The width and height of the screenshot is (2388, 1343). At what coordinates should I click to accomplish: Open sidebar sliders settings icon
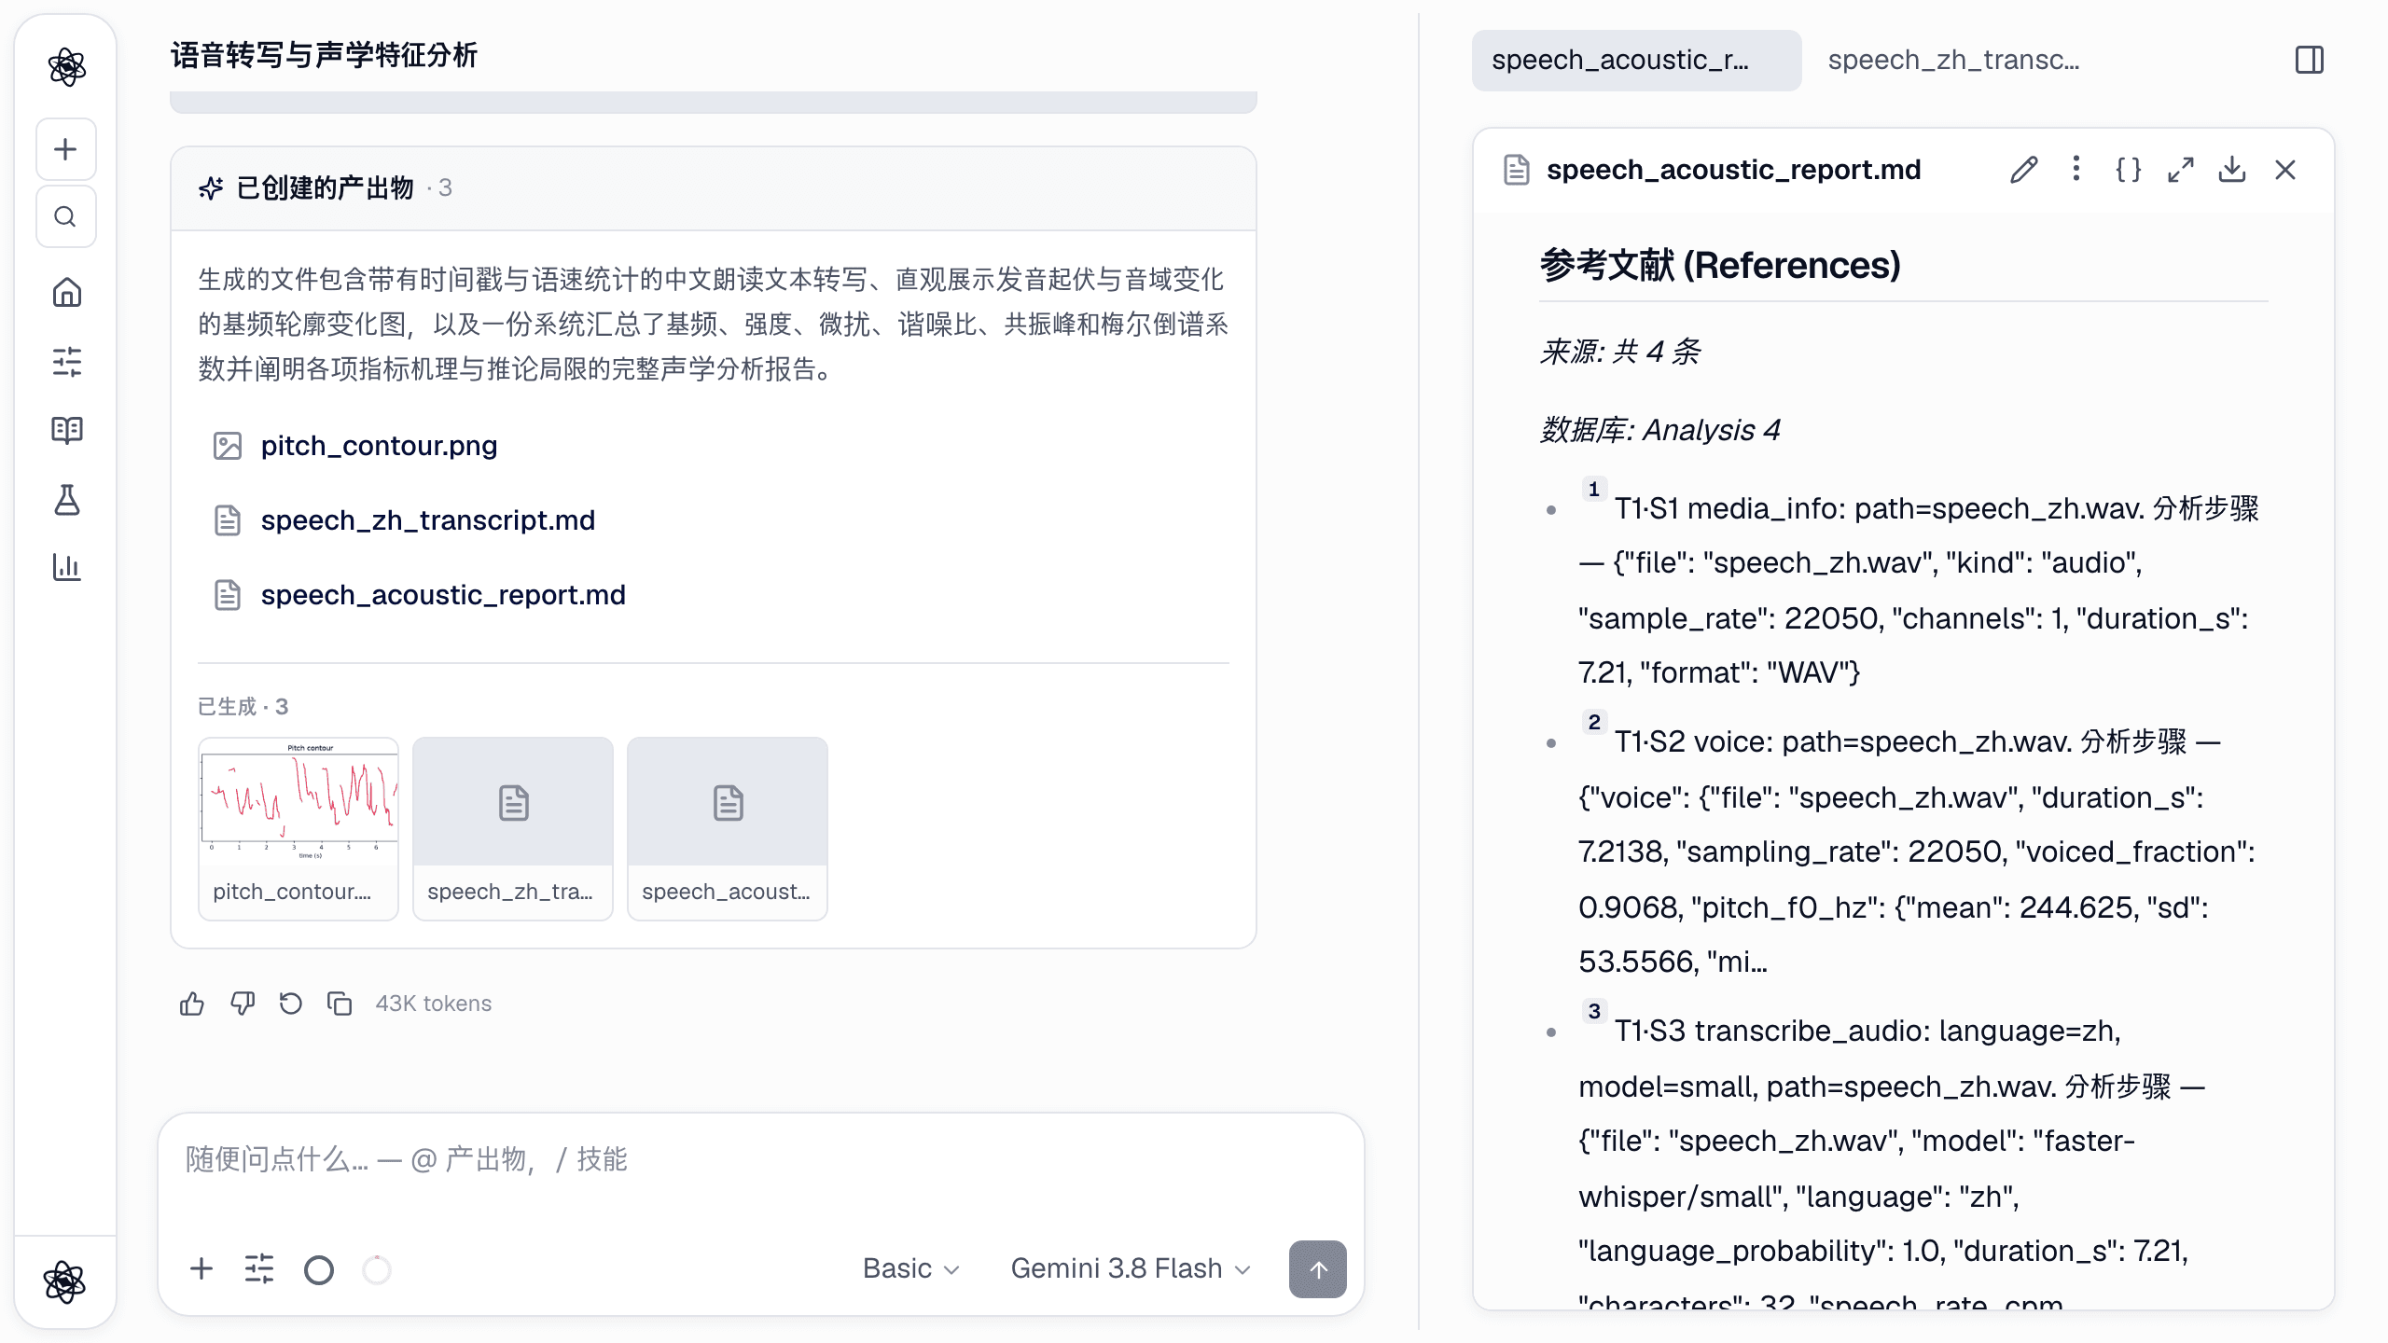66,362
